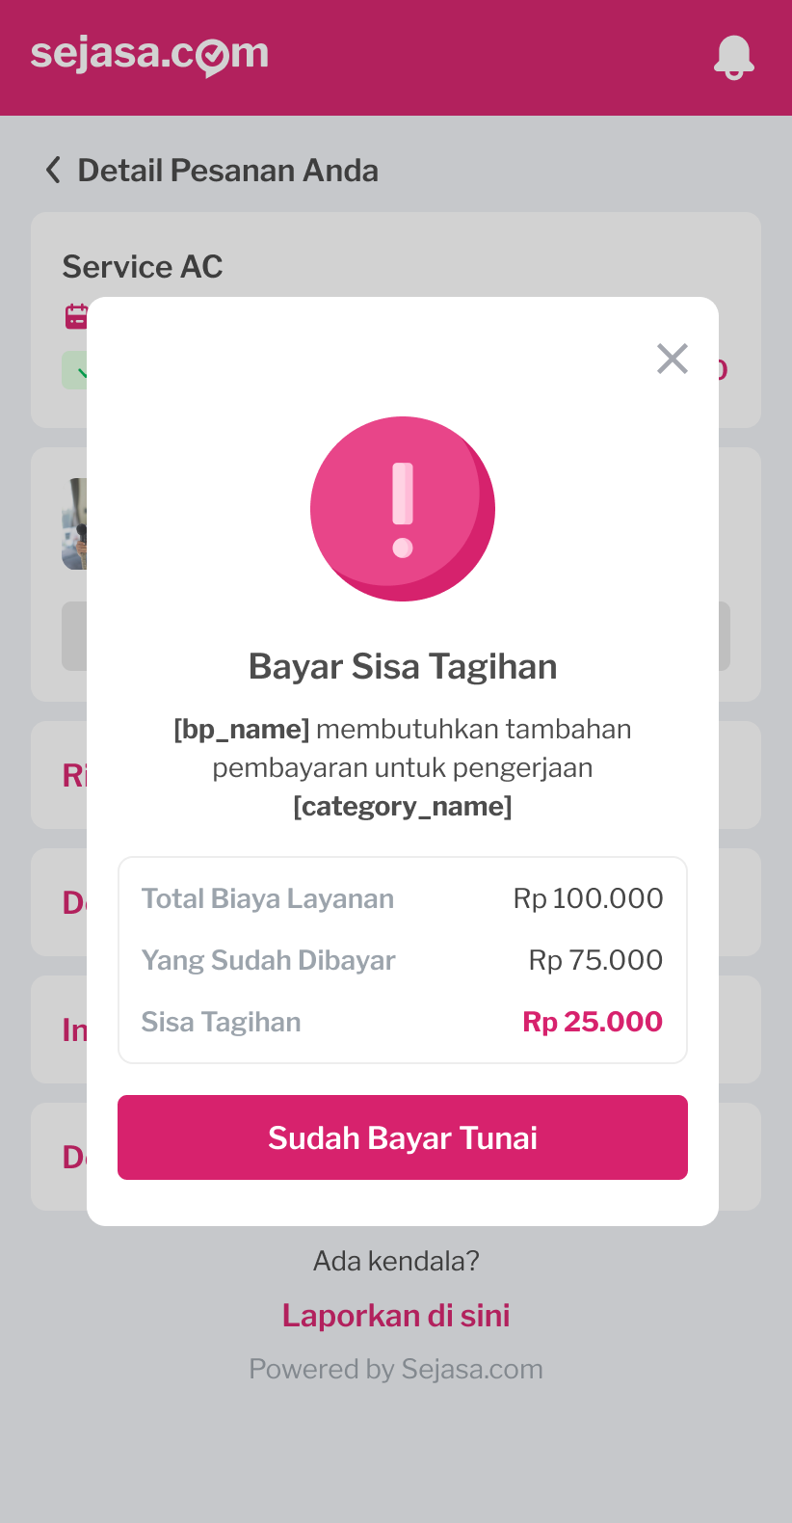Tap the sejasa.com logo
The image size is (792, 1523).
149,55
